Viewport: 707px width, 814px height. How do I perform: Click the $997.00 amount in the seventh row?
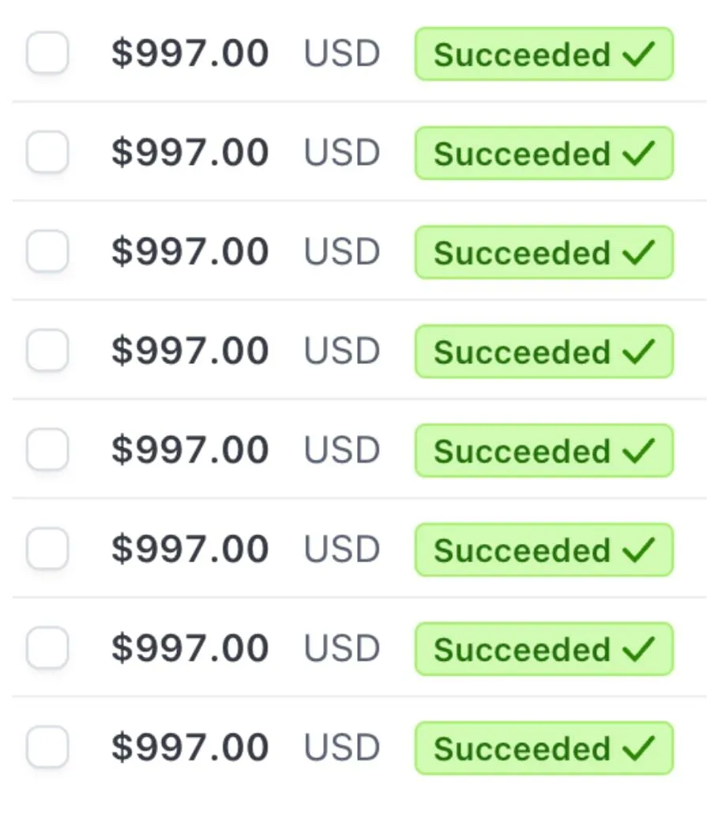click(190, 649)
